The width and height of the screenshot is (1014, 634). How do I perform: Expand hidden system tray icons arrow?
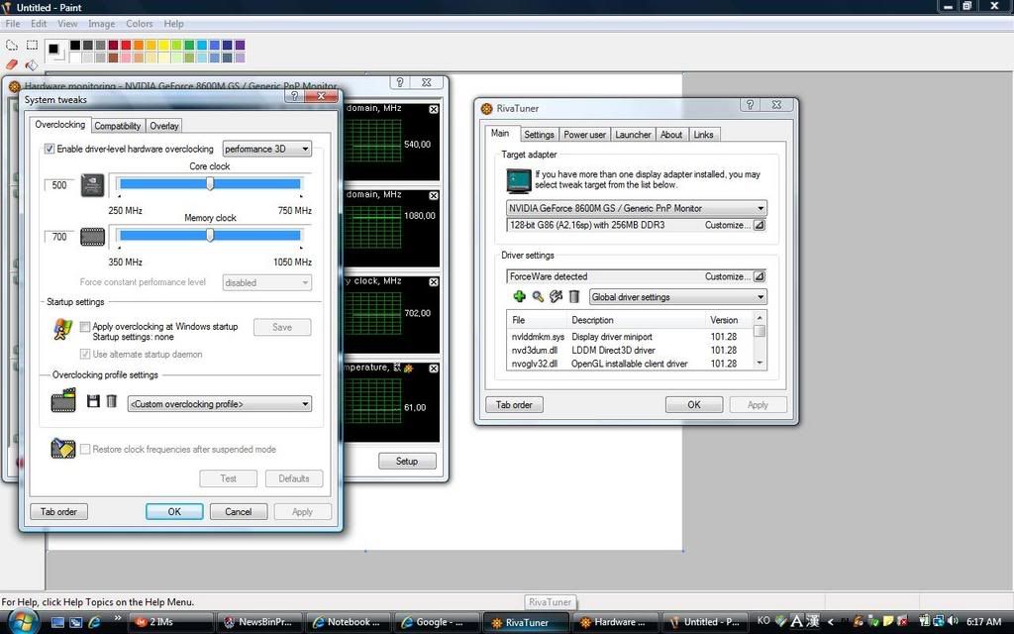[831, 622]
